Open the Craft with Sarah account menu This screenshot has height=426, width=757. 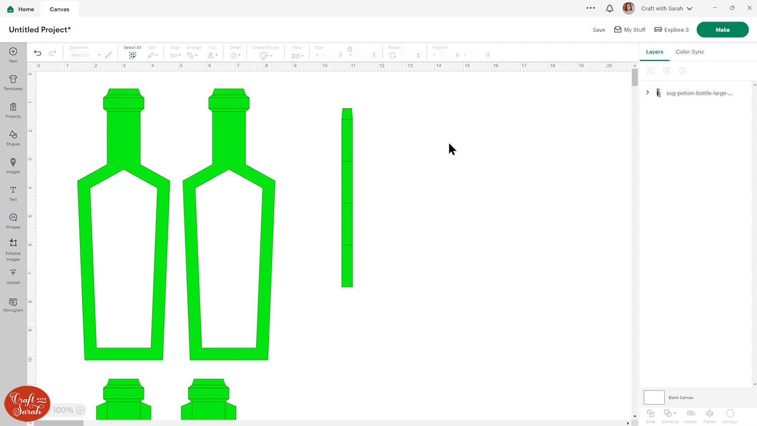point(667,9)
